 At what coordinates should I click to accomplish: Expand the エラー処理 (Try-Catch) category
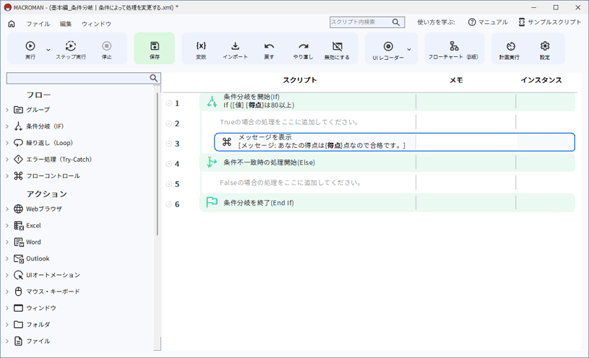point(7,159)
